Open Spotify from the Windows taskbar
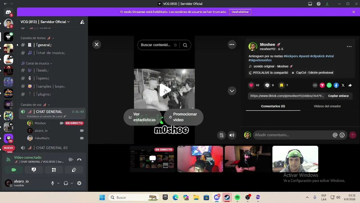This screenshot has width=360, height=203. (237, 197)
